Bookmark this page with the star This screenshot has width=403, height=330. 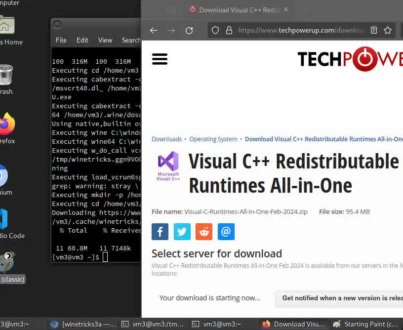(388, 30)
